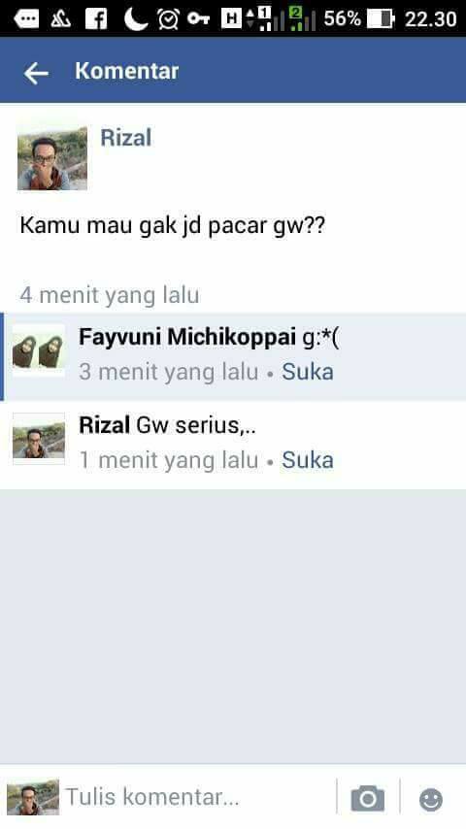Tap the Komentar header title
The image size is (466, 829).
coord(127,71)
